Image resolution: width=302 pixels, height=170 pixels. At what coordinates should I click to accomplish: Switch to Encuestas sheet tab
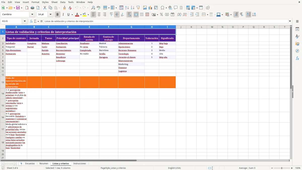tap(30, 163)
